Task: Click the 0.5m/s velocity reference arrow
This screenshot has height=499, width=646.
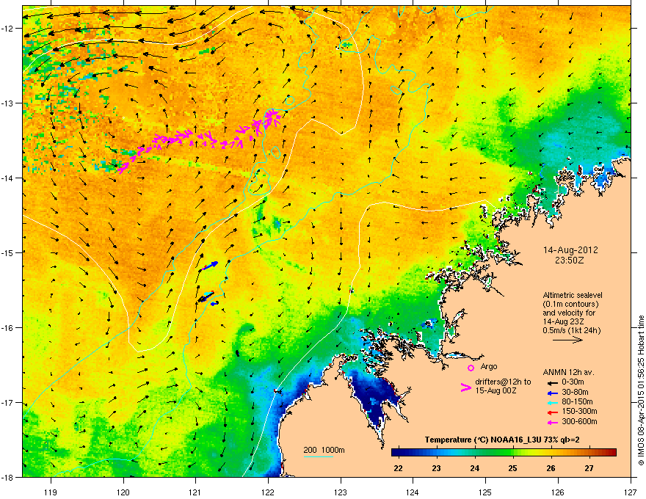Action: pos(567,340)
